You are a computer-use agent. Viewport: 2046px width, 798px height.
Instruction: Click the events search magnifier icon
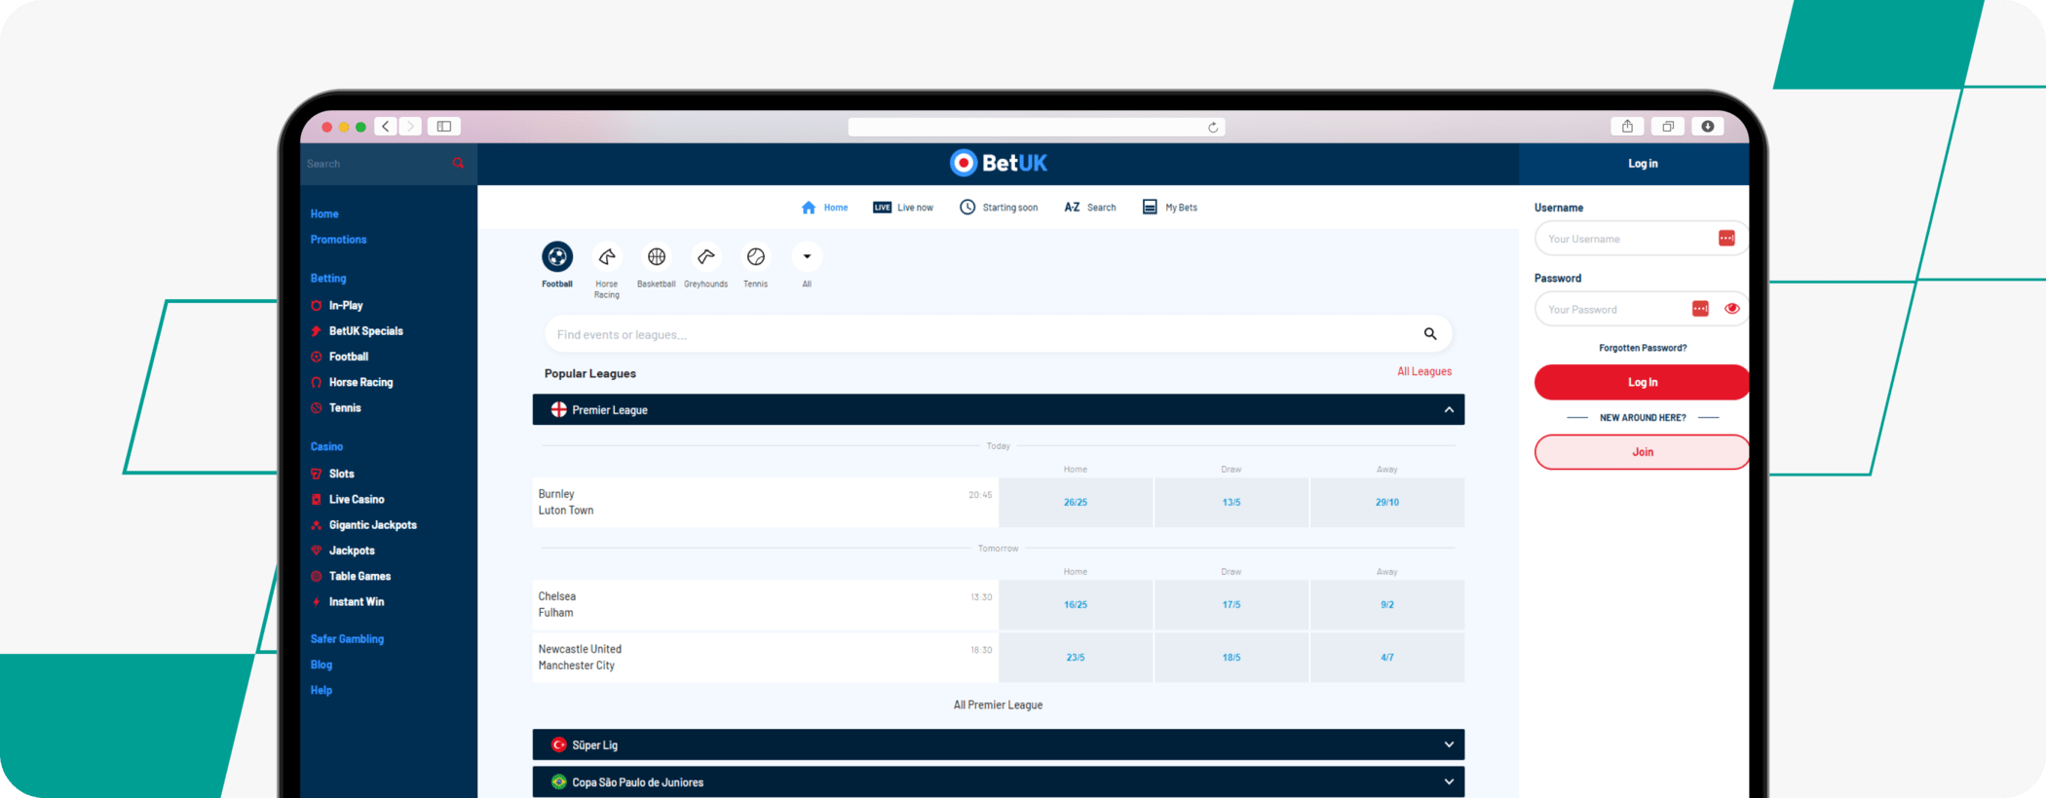(1430, 334)
